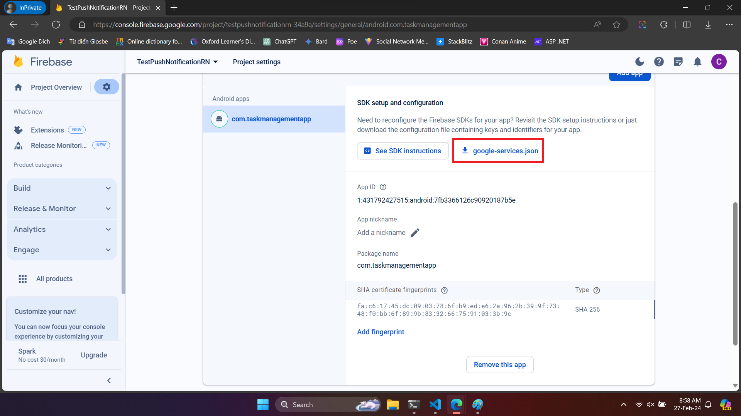Click the Firebase logo
Image resolution: width=741 pixels, height=416 pixels.
point(43,62)
